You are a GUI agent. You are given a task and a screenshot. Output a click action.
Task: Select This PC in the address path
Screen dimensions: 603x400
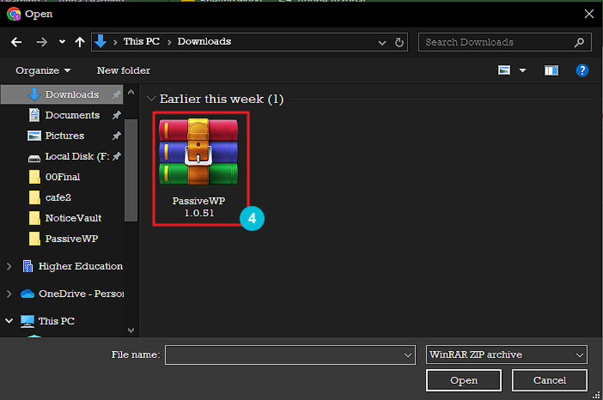pos(141,41)
